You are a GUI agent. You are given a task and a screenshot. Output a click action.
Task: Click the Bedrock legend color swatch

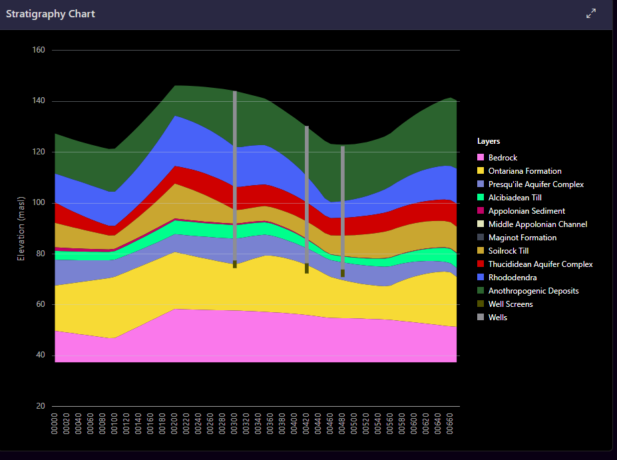pos(481,157)
